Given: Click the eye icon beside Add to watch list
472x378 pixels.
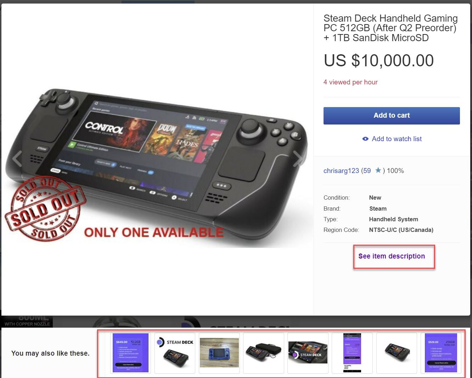Looking at the screenshot, I should click(x=365, y=139).
